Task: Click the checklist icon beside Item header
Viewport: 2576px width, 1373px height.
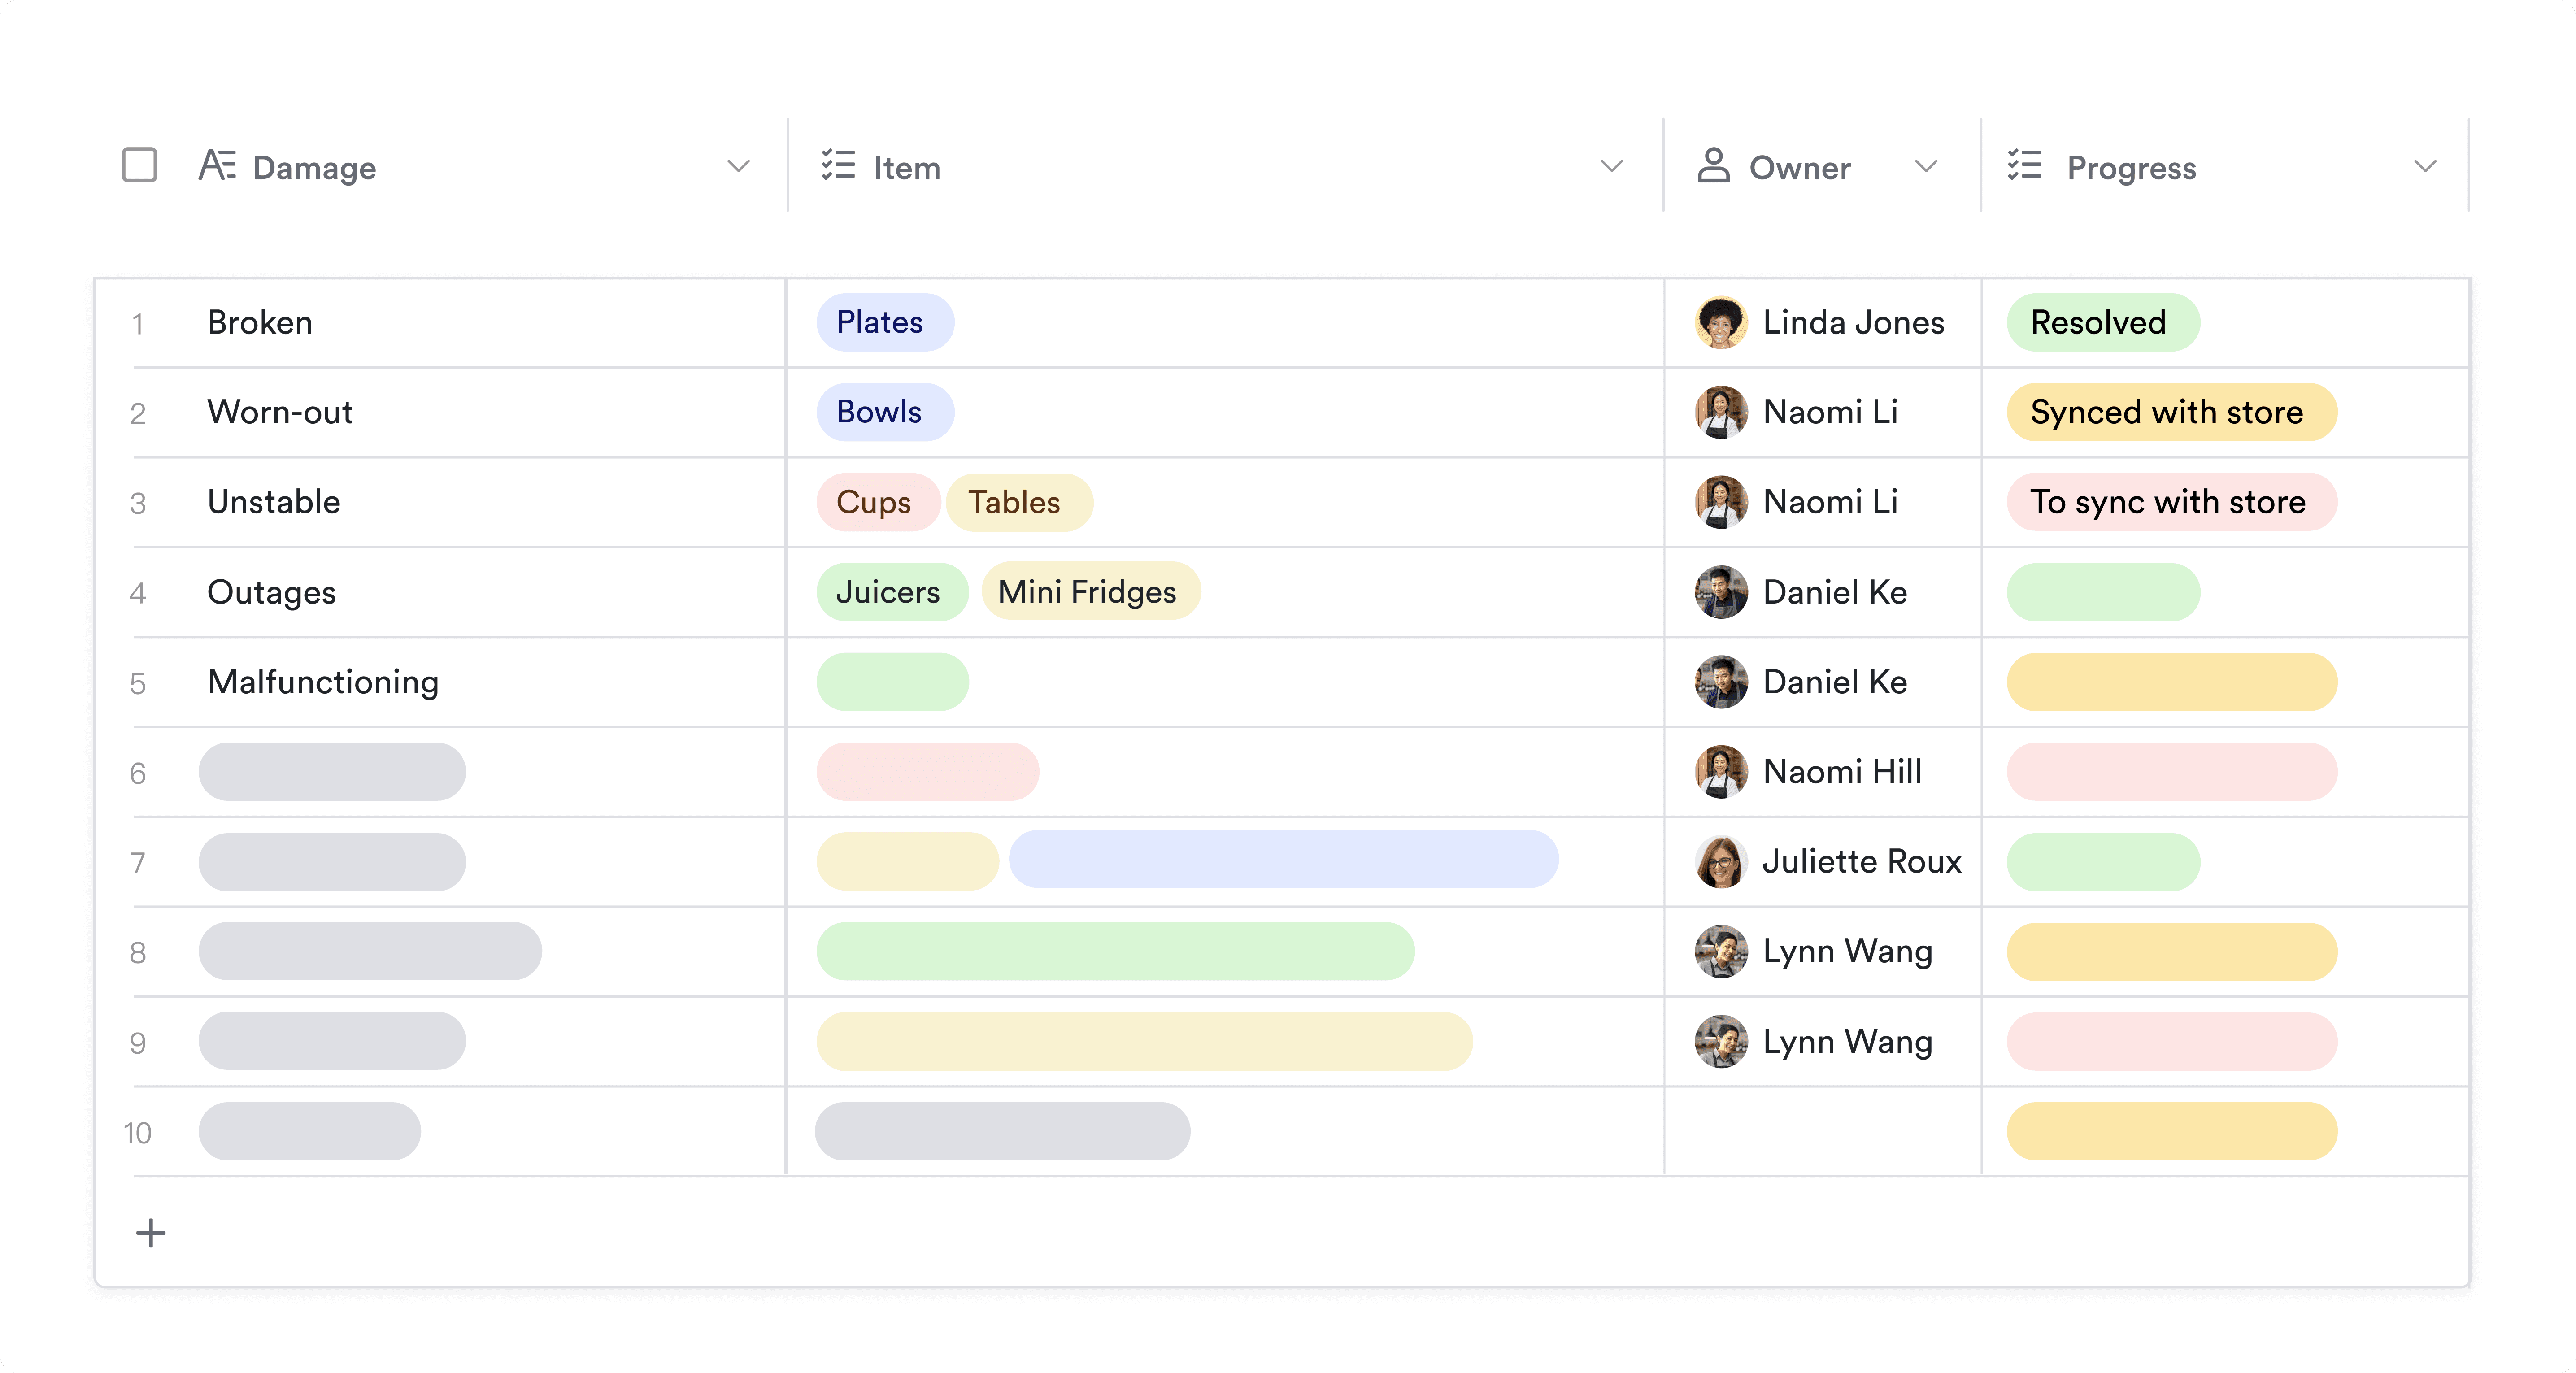Action: (838, 165)
